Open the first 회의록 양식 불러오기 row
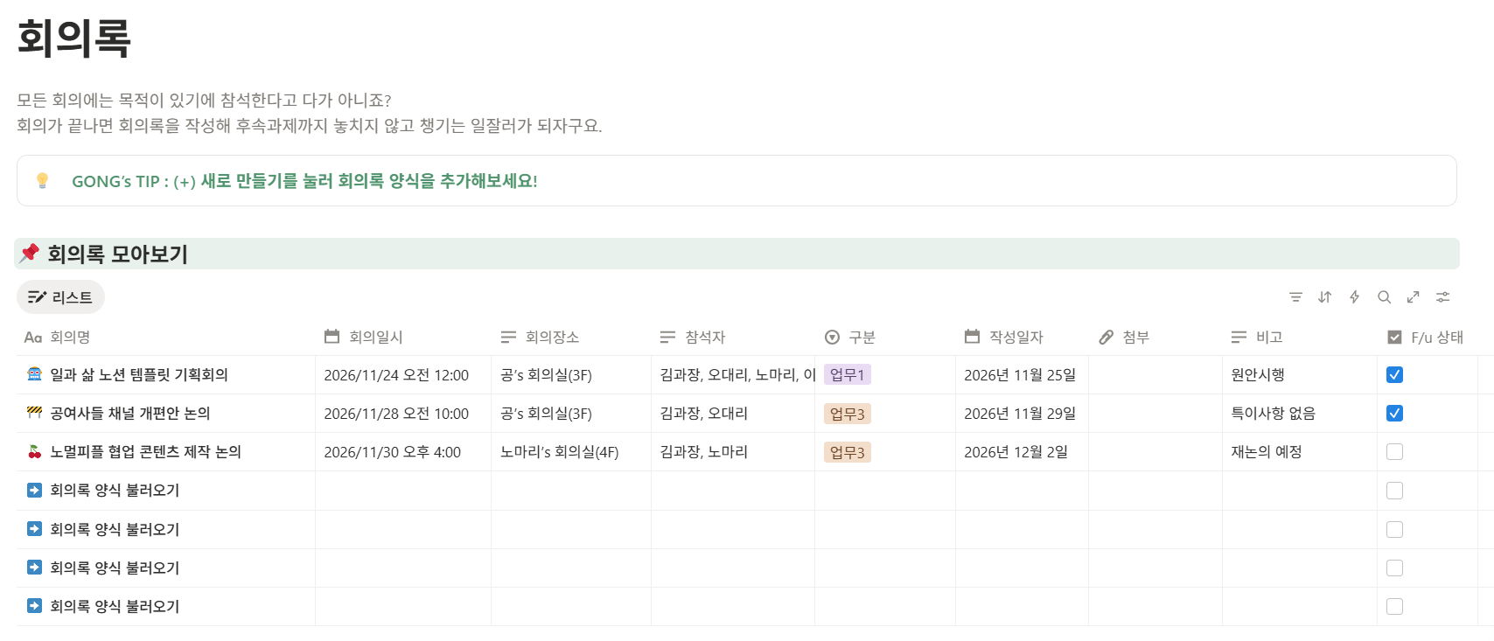This screenshot has width=1494, height=641. [x=115, y=491]
